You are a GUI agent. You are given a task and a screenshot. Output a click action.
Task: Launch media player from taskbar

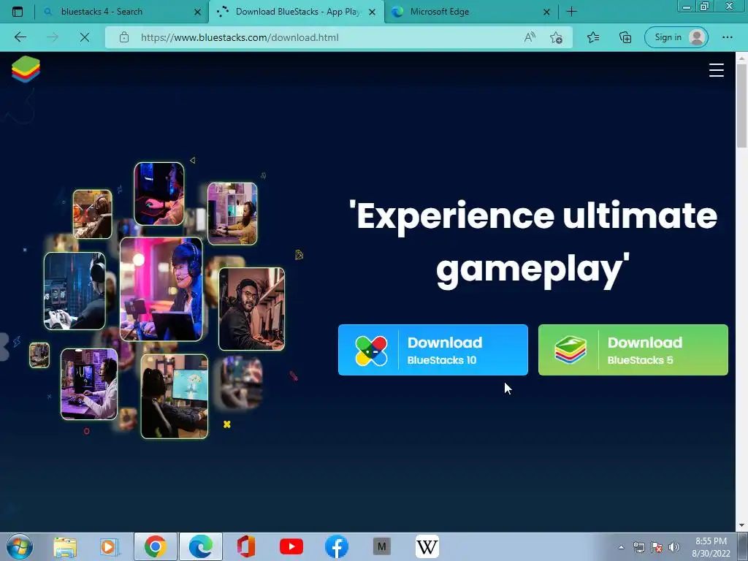click(109, 546)
